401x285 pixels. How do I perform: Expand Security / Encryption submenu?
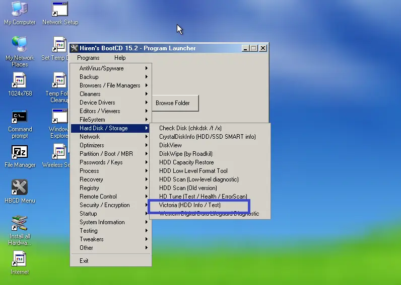click(x=111, y=205)
